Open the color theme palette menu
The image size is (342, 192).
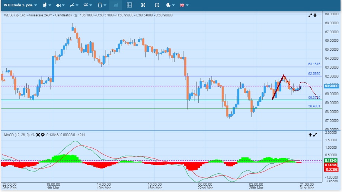point(170,5)
